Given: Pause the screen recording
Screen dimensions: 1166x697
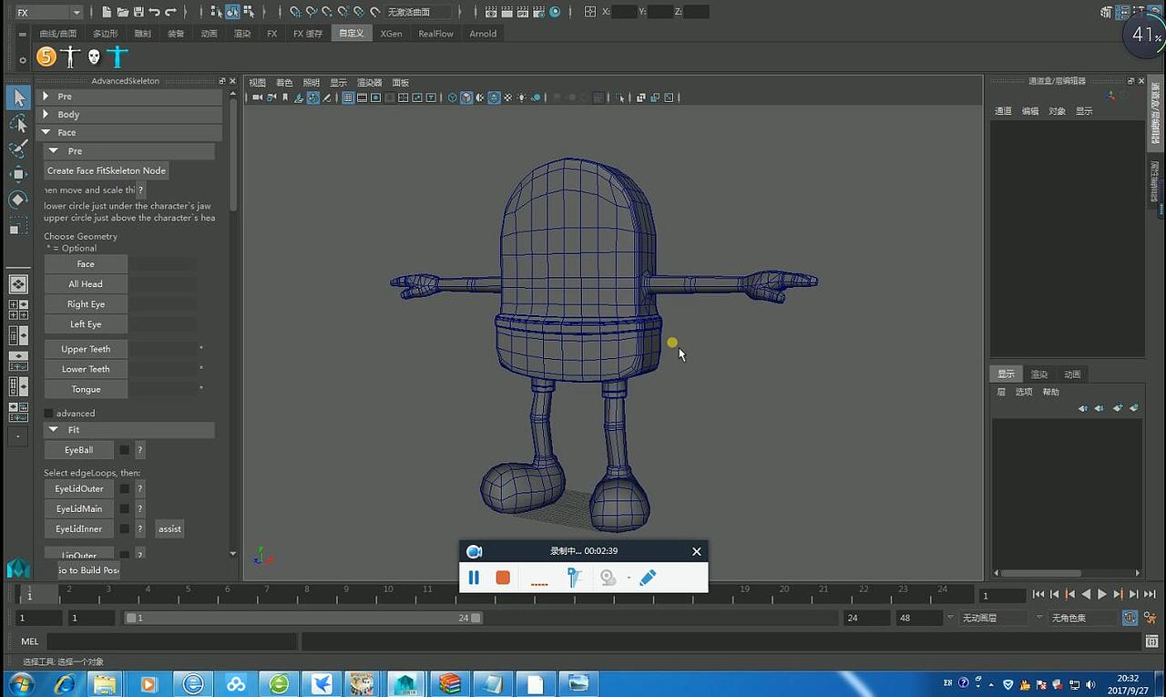Looking at the screenshot, I should (x=474, y=578).
